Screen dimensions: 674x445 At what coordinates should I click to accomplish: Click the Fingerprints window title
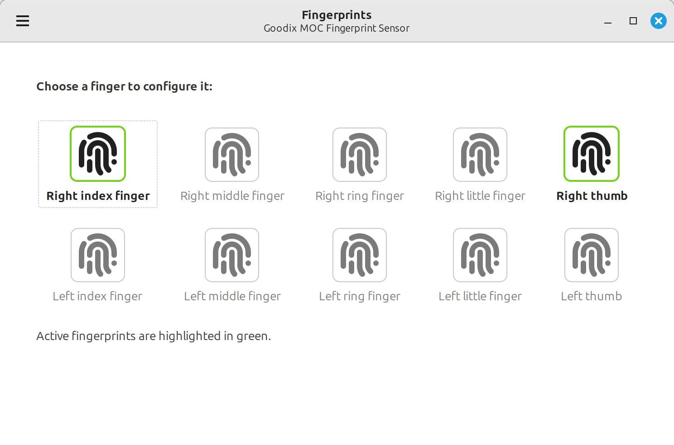click(x=337, y=14)
